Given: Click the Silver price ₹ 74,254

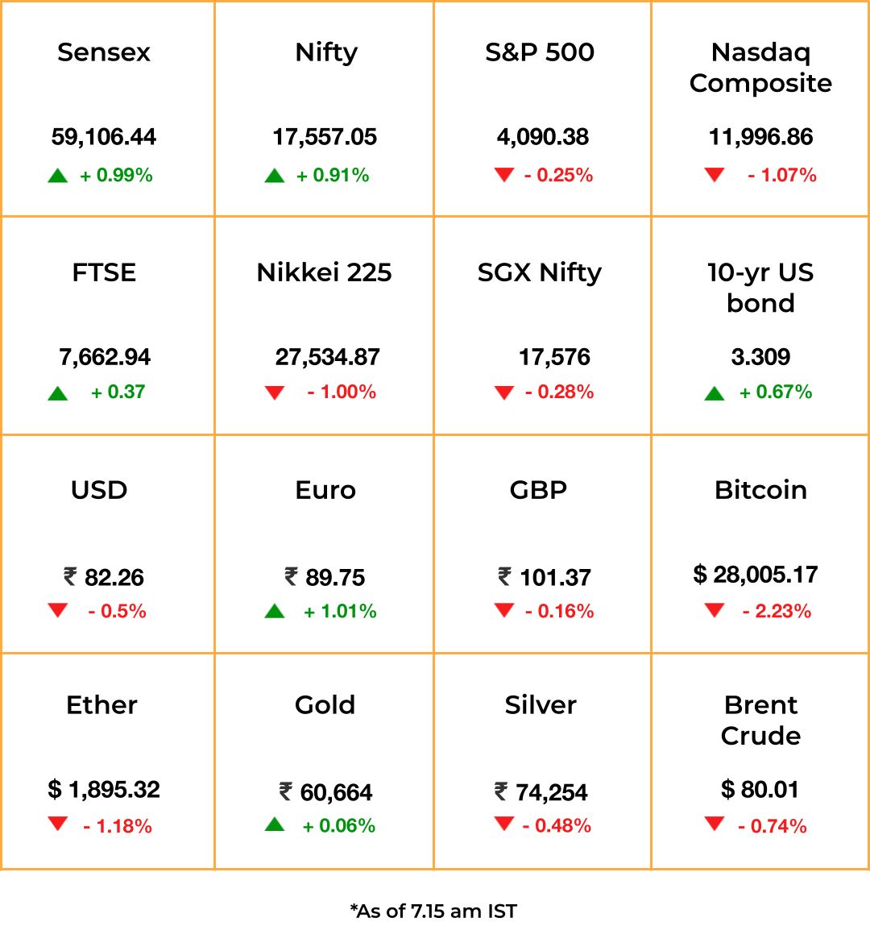Looking at the screenshot, I should (x=541, y=792).
